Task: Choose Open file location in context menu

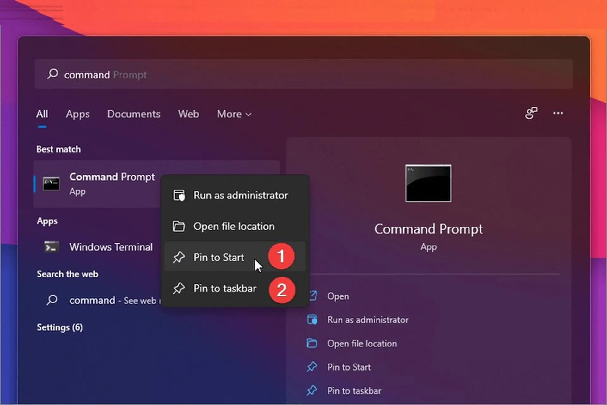Action: pyautogui.click(x=235, y=226)
